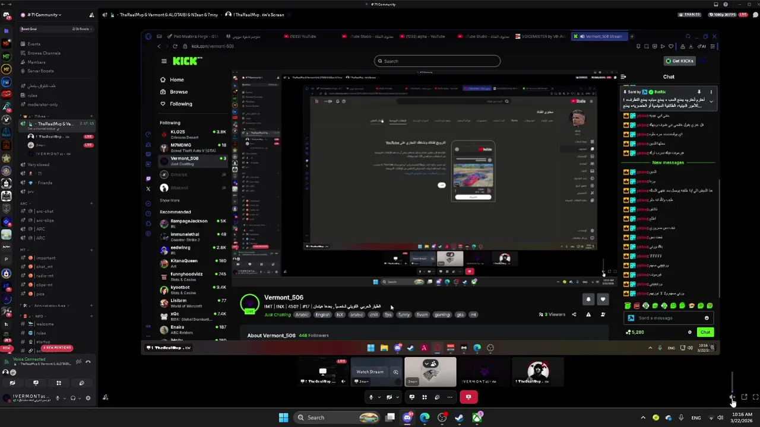Click share screen icon in call bar
Image resolution: width=760 pixels, height=427 pixels.
coord(411,397)
